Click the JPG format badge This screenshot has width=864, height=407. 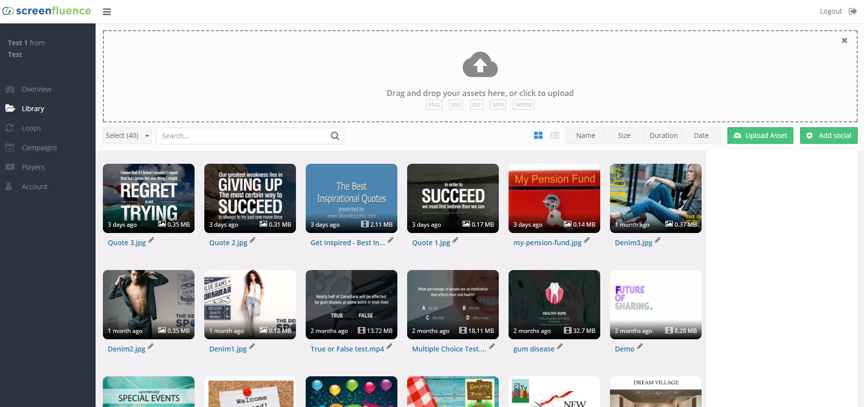click(x=456, y=105)
